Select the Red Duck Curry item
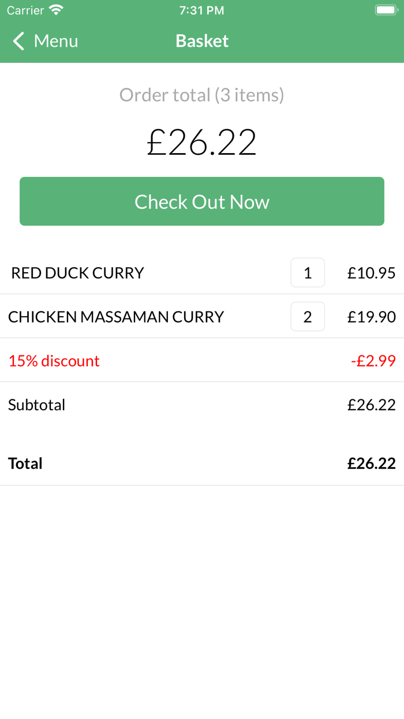404x719 pixels. click(x=77, y=273)
